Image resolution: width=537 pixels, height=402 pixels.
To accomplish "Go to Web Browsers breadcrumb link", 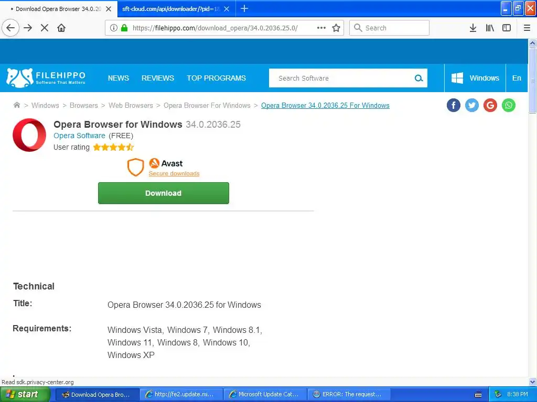I will coord(131,105).
